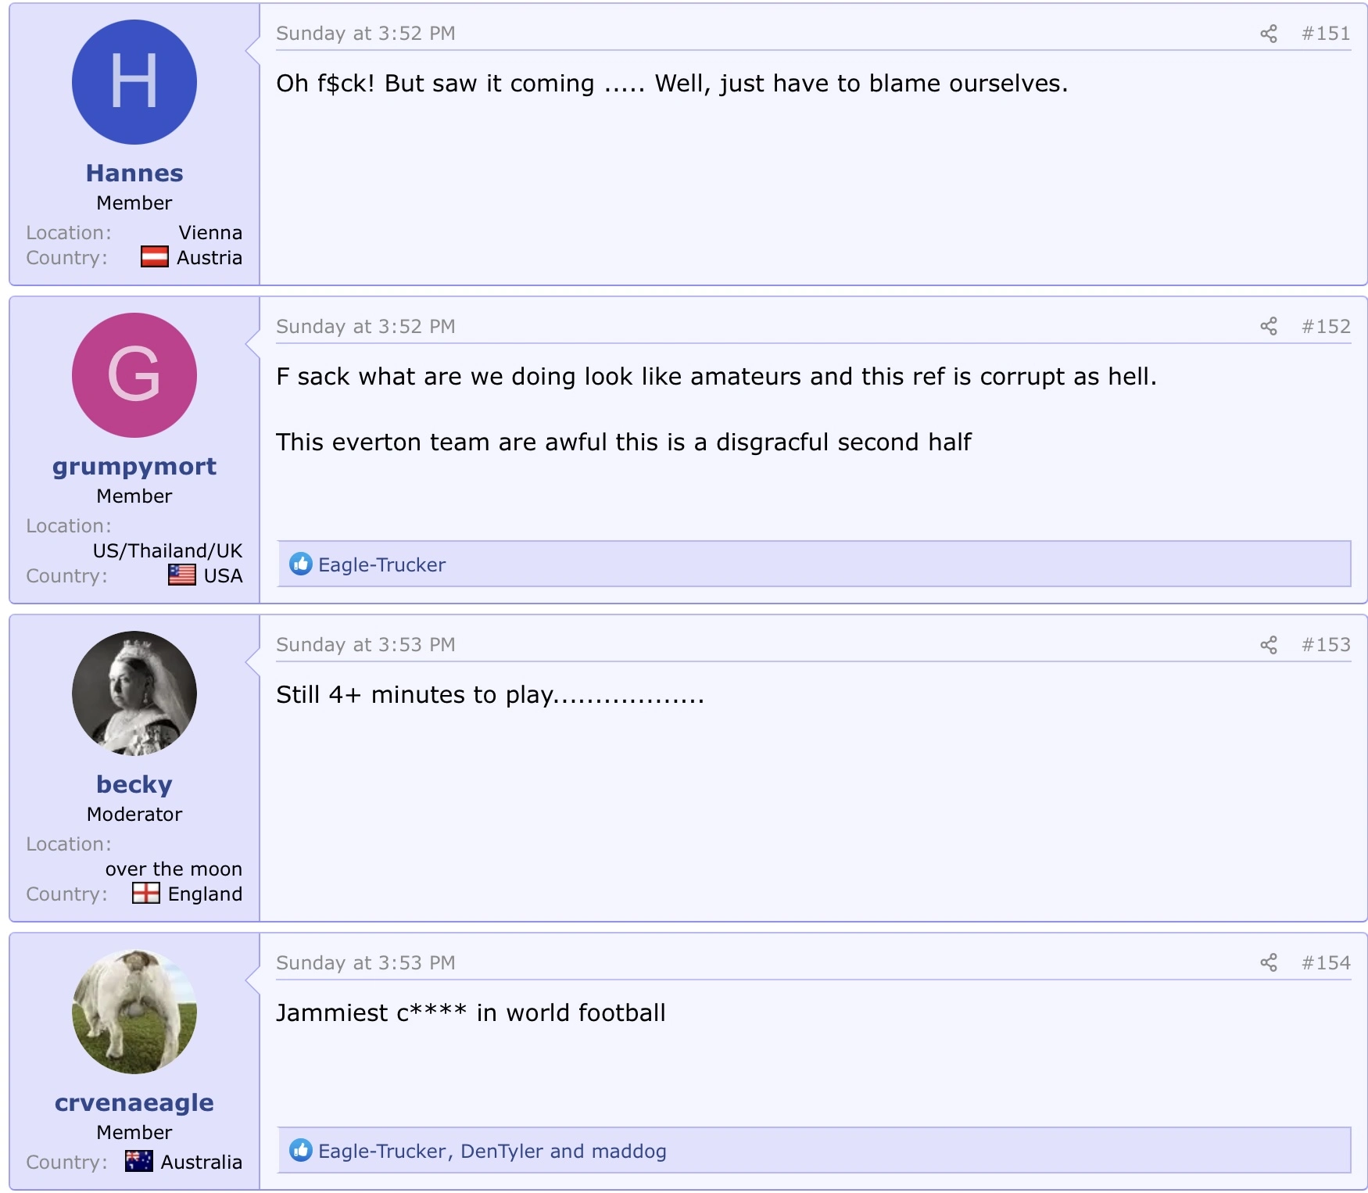Click Eagle-Trucker in post #152 likes
Screen dimensions: 1368x1193
point(381,565)
